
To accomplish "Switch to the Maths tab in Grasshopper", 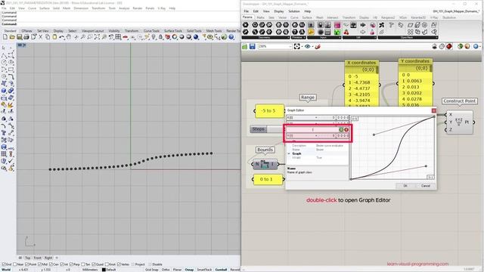I will click(260, 17).
